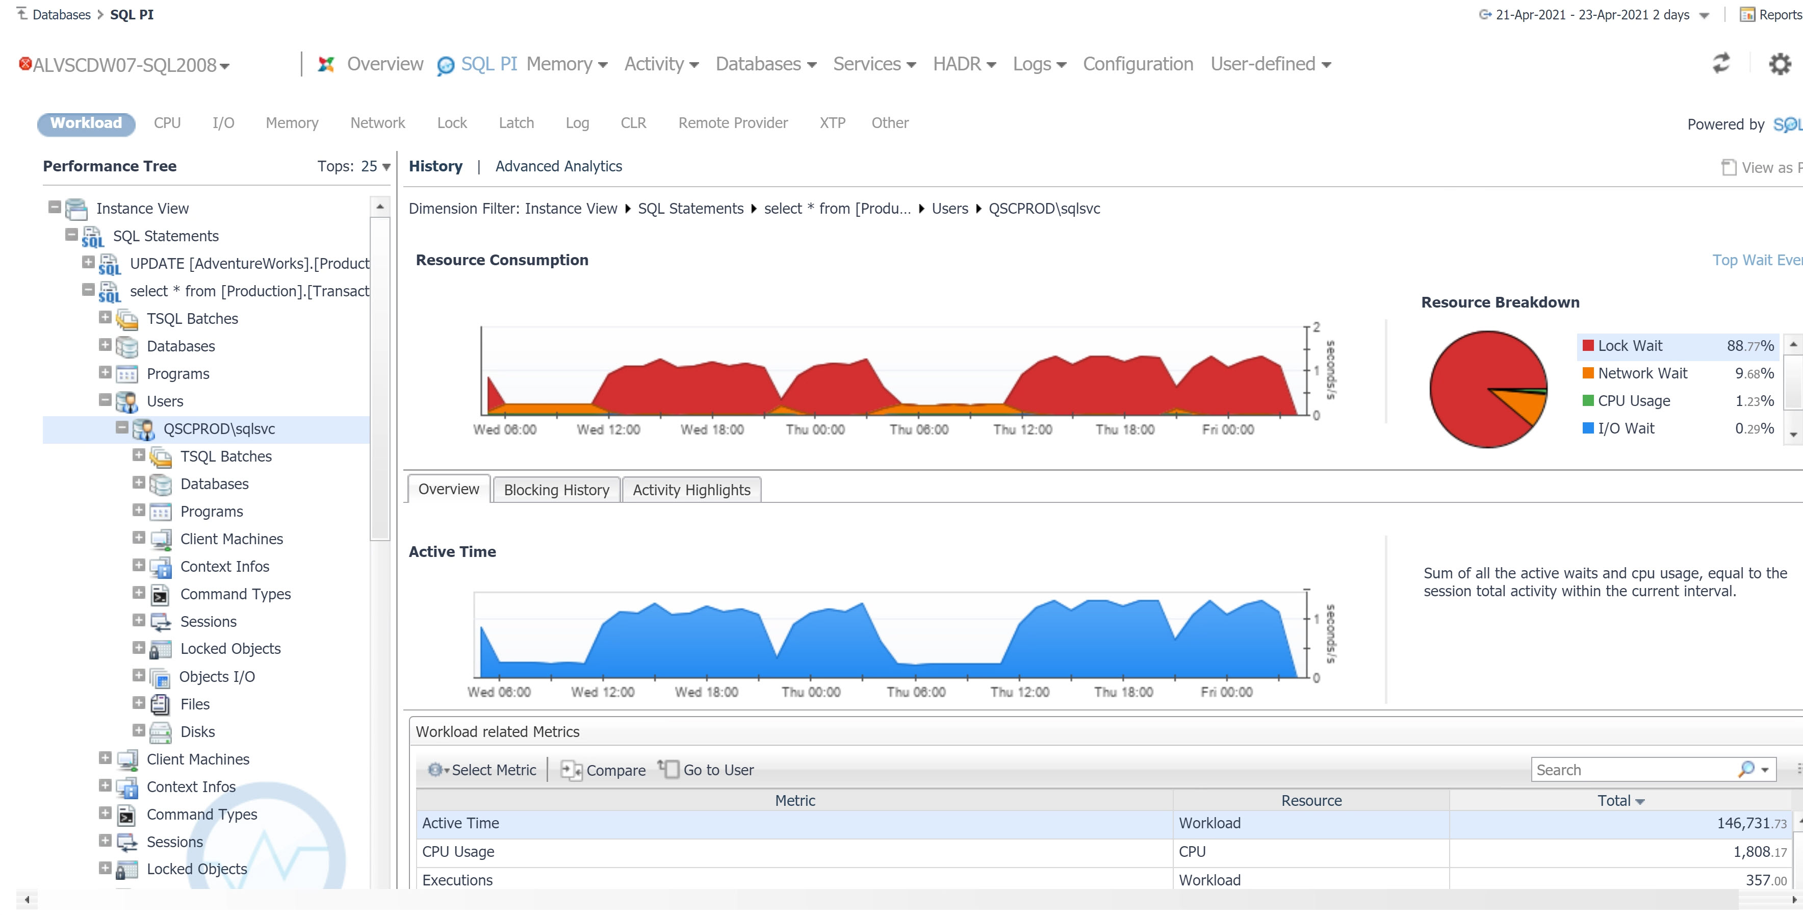Click the performance tree scroll up arrow
1803x915 pixels.
[379, 207]
